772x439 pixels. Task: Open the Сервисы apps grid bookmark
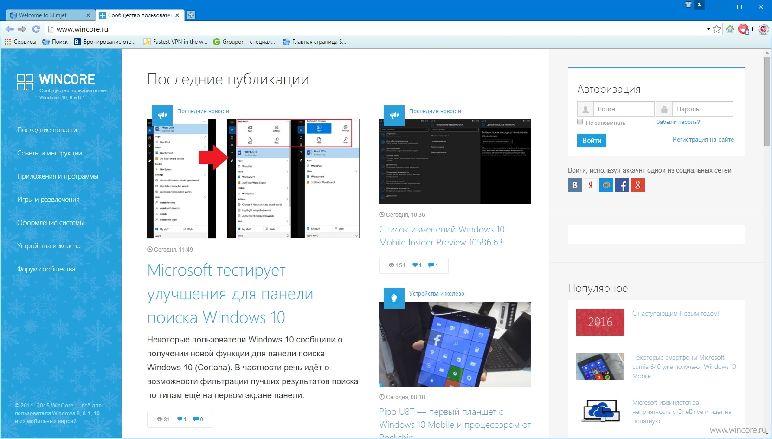pyautogui.click(x=20, y=42)
